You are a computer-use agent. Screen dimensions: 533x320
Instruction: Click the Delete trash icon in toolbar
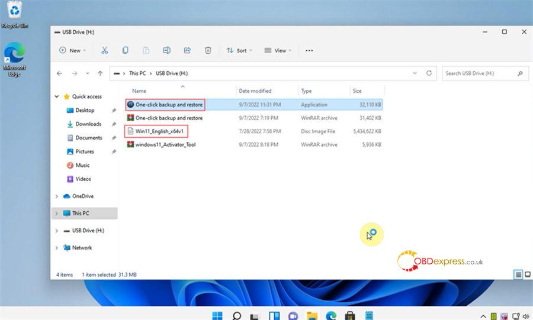(208, 50)
